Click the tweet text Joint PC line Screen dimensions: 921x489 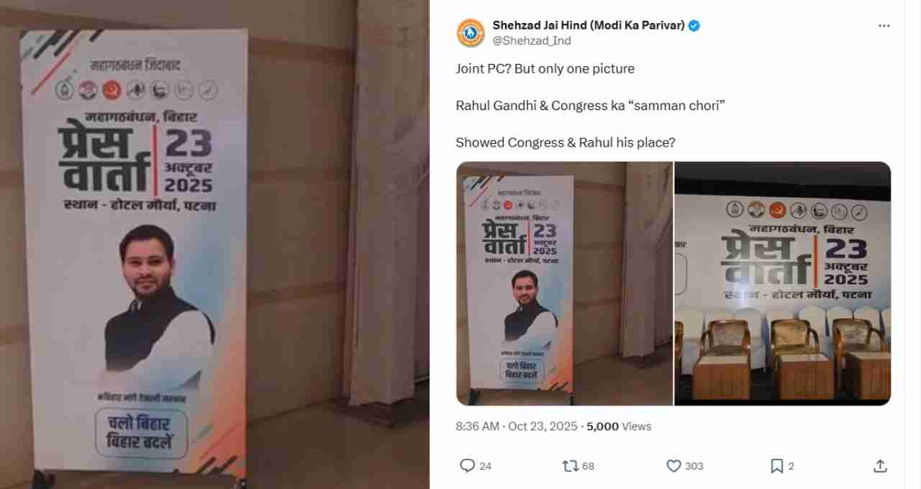tap(545, 69)
